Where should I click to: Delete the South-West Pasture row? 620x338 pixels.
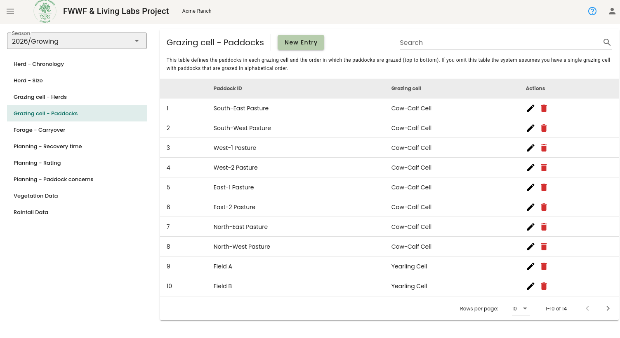click(544, 128)
